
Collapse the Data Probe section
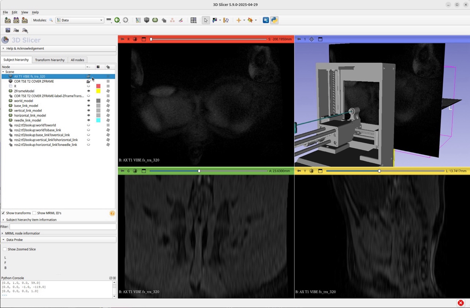[59, 240]
